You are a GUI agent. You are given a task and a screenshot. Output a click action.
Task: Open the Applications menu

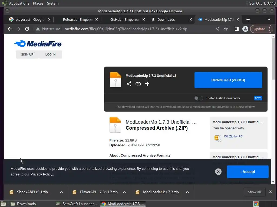pos(19,3)
